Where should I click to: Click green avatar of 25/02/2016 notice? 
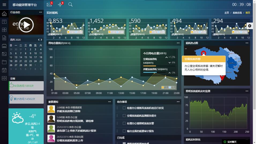click(x=51, y=128)
